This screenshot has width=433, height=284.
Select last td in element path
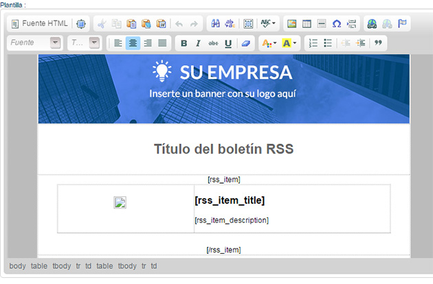154,266
